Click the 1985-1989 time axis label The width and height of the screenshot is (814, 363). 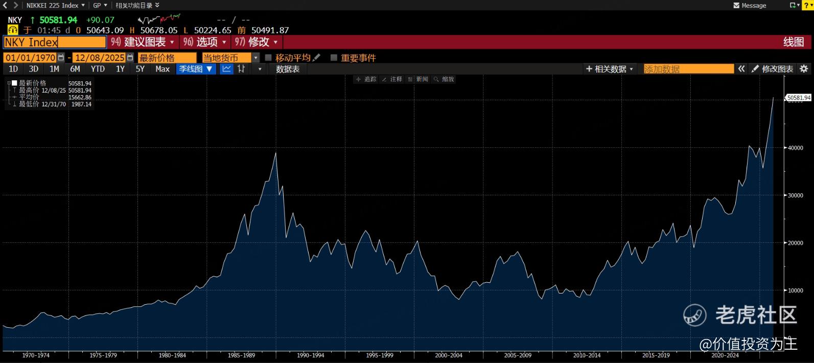click(241, 355)
